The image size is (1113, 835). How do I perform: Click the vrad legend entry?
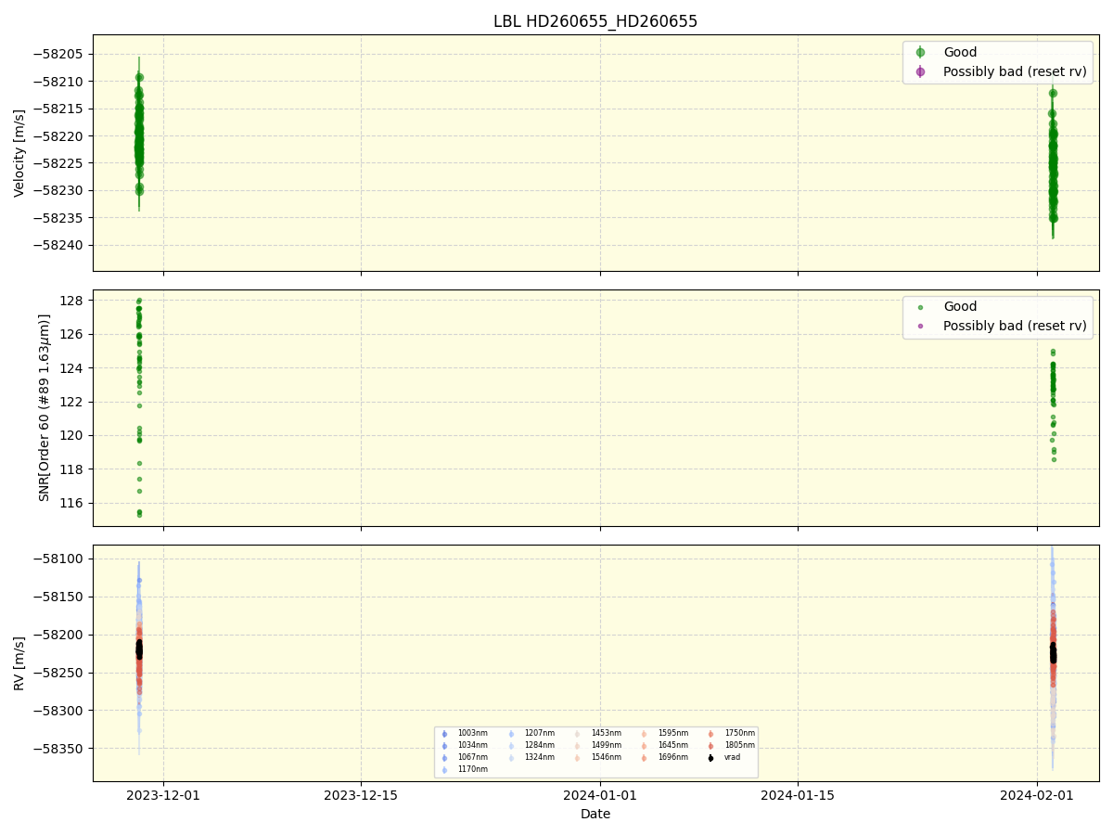click(733, 757)
